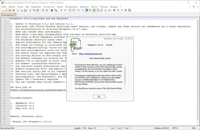Image resolution: width=200 pixels, height=130 pixels.
Task: Click Windows (CR LF) in the status bar
Action: pos(161,128)
